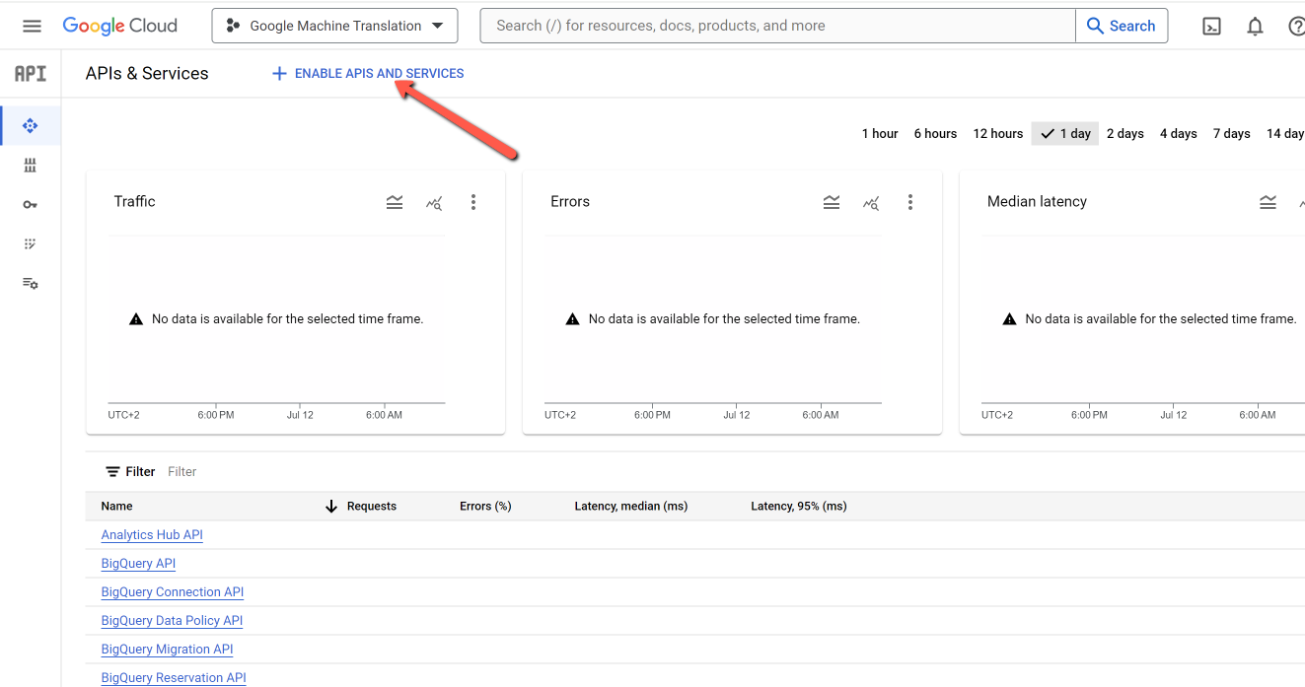Open more options on the Traffic chart
Image resolution: width=1305 pixels, height=687 pixels.
pos(473,202)
